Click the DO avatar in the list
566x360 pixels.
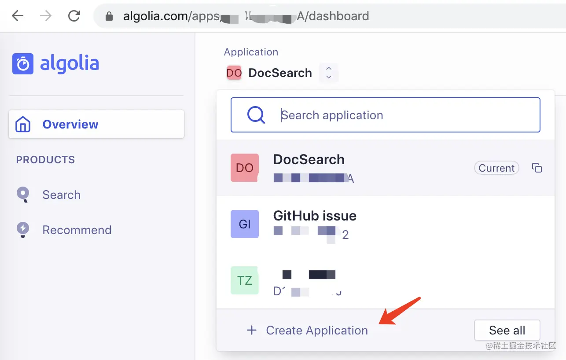[245, 168]
